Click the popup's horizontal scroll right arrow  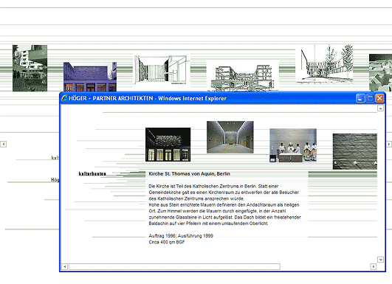374,266
